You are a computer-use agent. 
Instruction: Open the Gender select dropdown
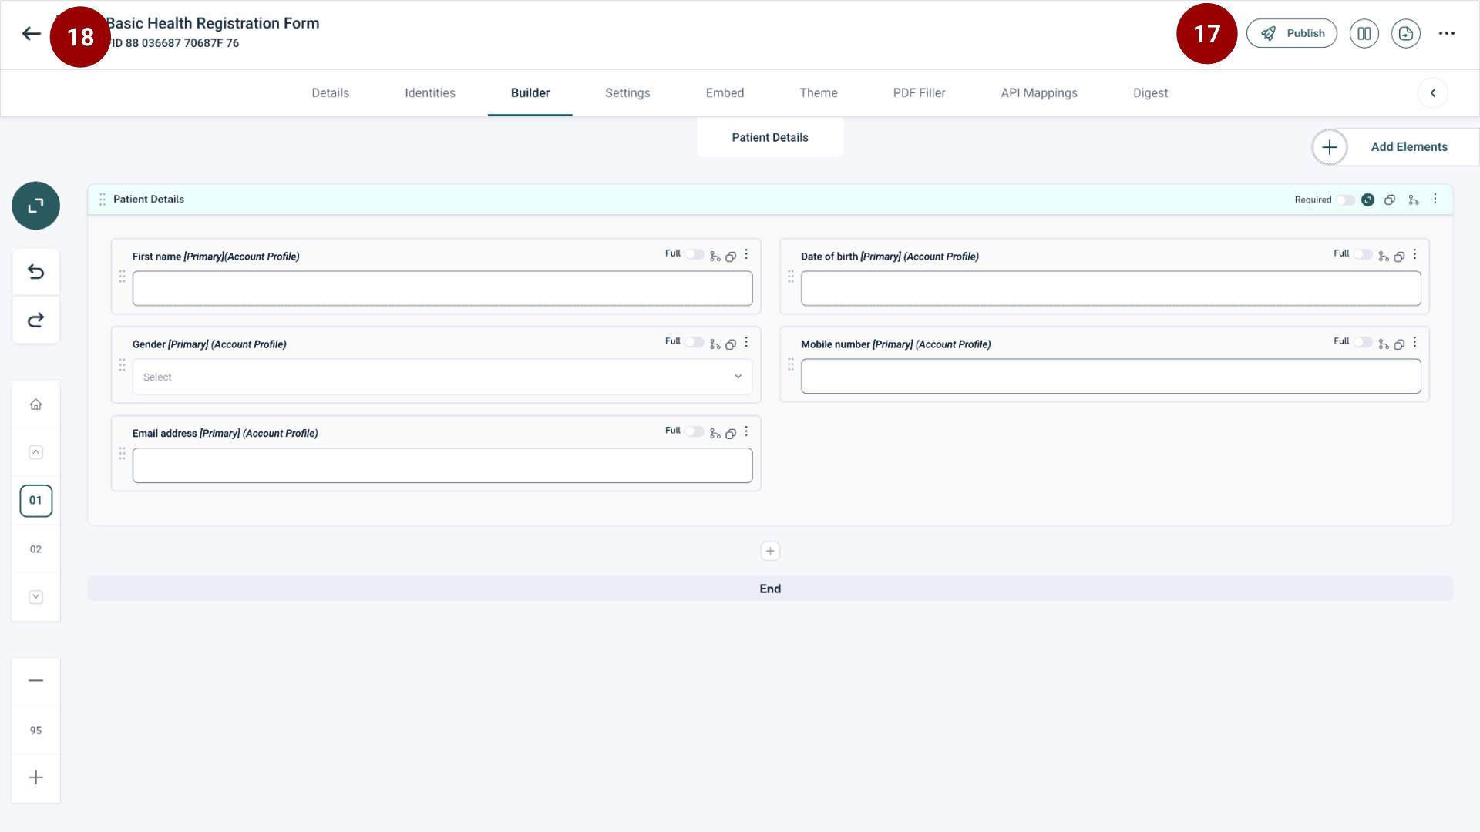coord(442,377)
